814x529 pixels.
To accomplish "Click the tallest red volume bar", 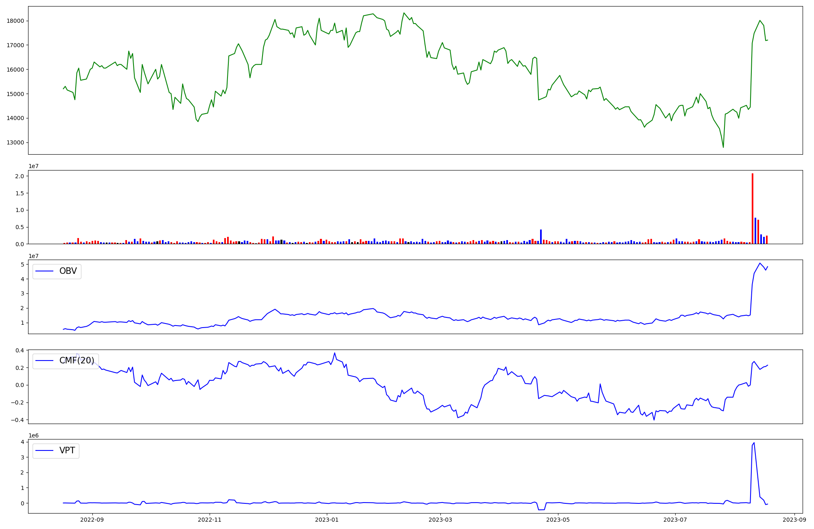I will (x=753, y=208).
